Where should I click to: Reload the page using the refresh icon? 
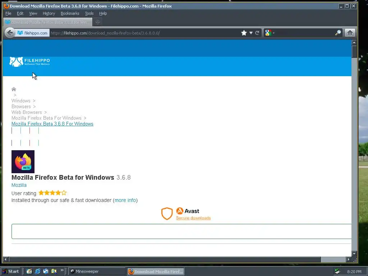click(x=257, y=33)
